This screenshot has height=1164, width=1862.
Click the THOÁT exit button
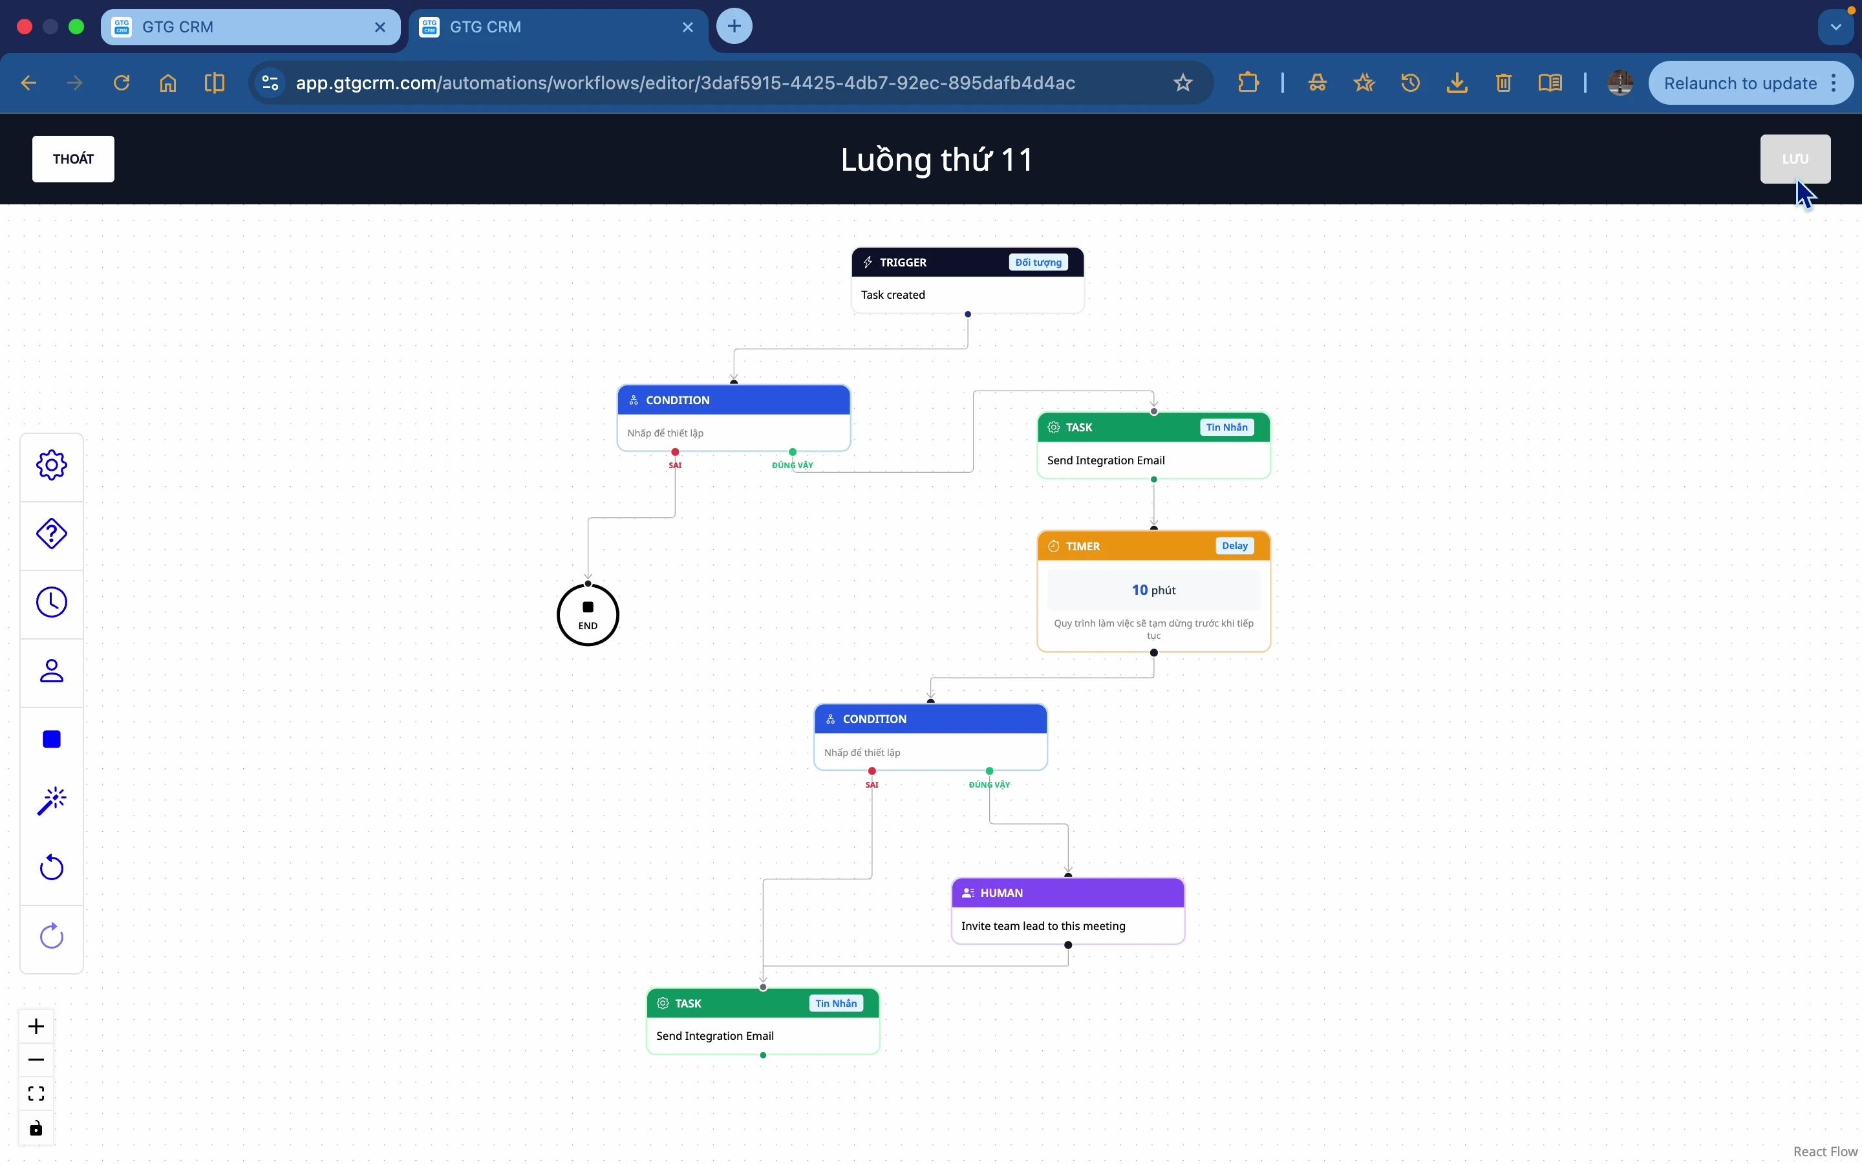pos(73,159)
